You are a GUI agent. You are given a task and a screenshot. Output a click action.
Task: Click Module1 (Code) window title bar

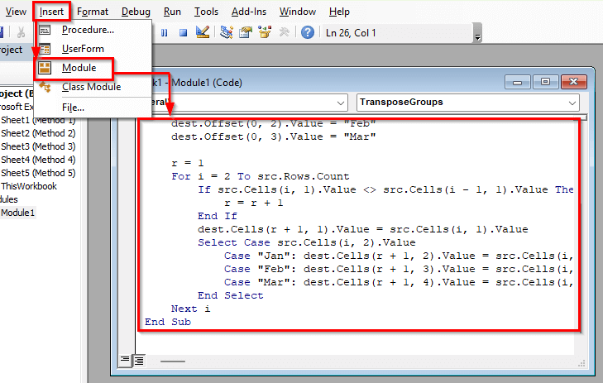[327, 82]
